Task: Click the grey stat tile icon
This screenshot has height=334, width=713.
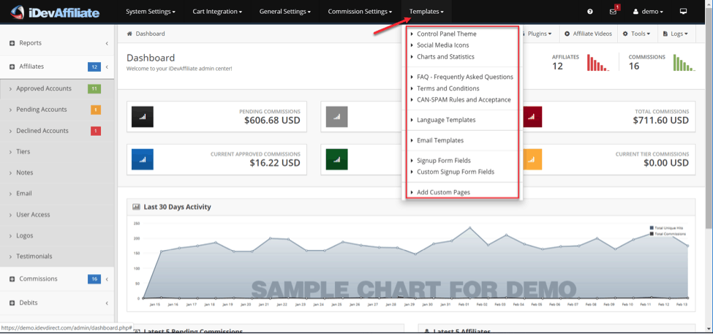Action: 337,117
